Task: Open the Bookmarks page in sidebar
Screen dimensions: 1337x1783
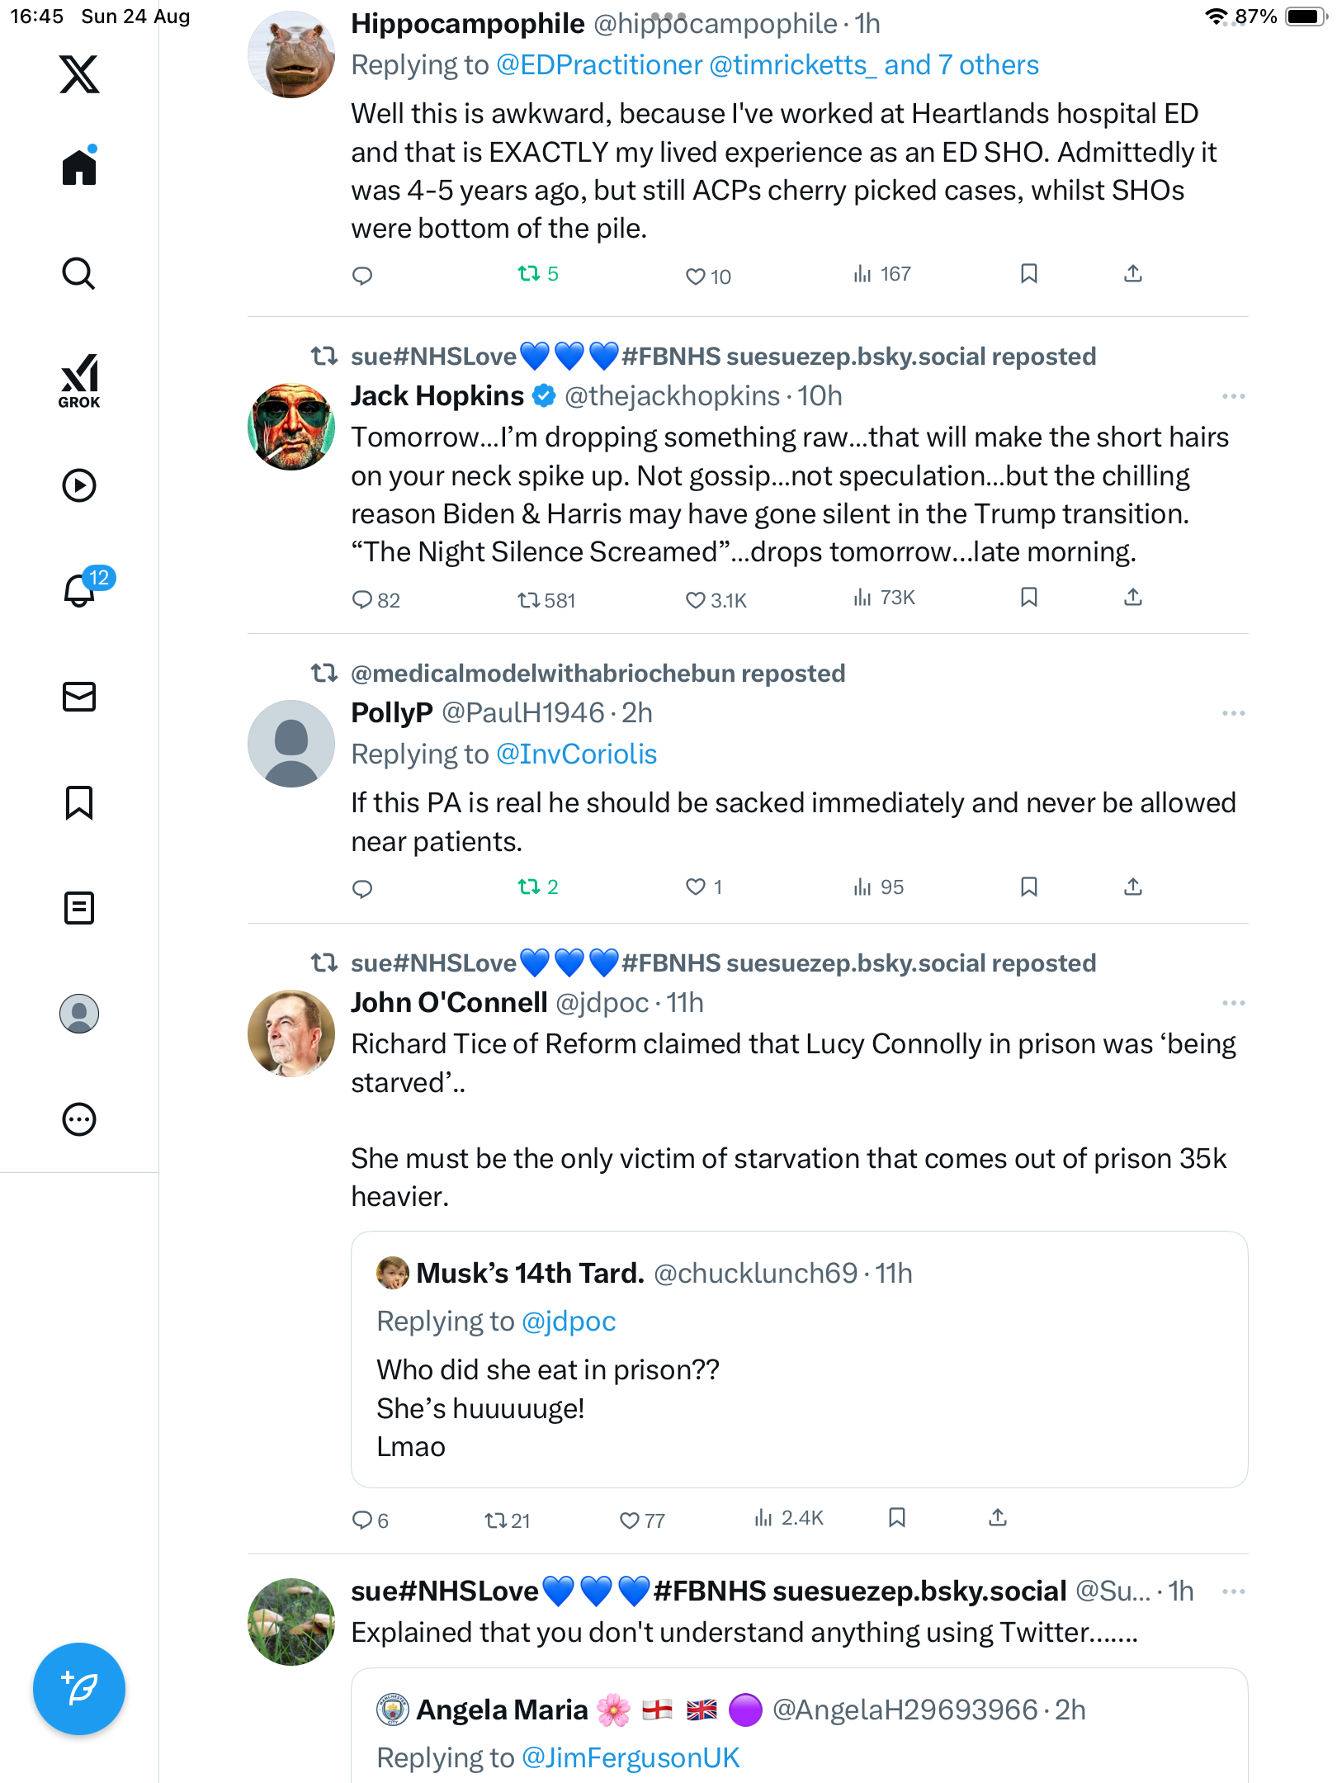Action: (79, 802)
